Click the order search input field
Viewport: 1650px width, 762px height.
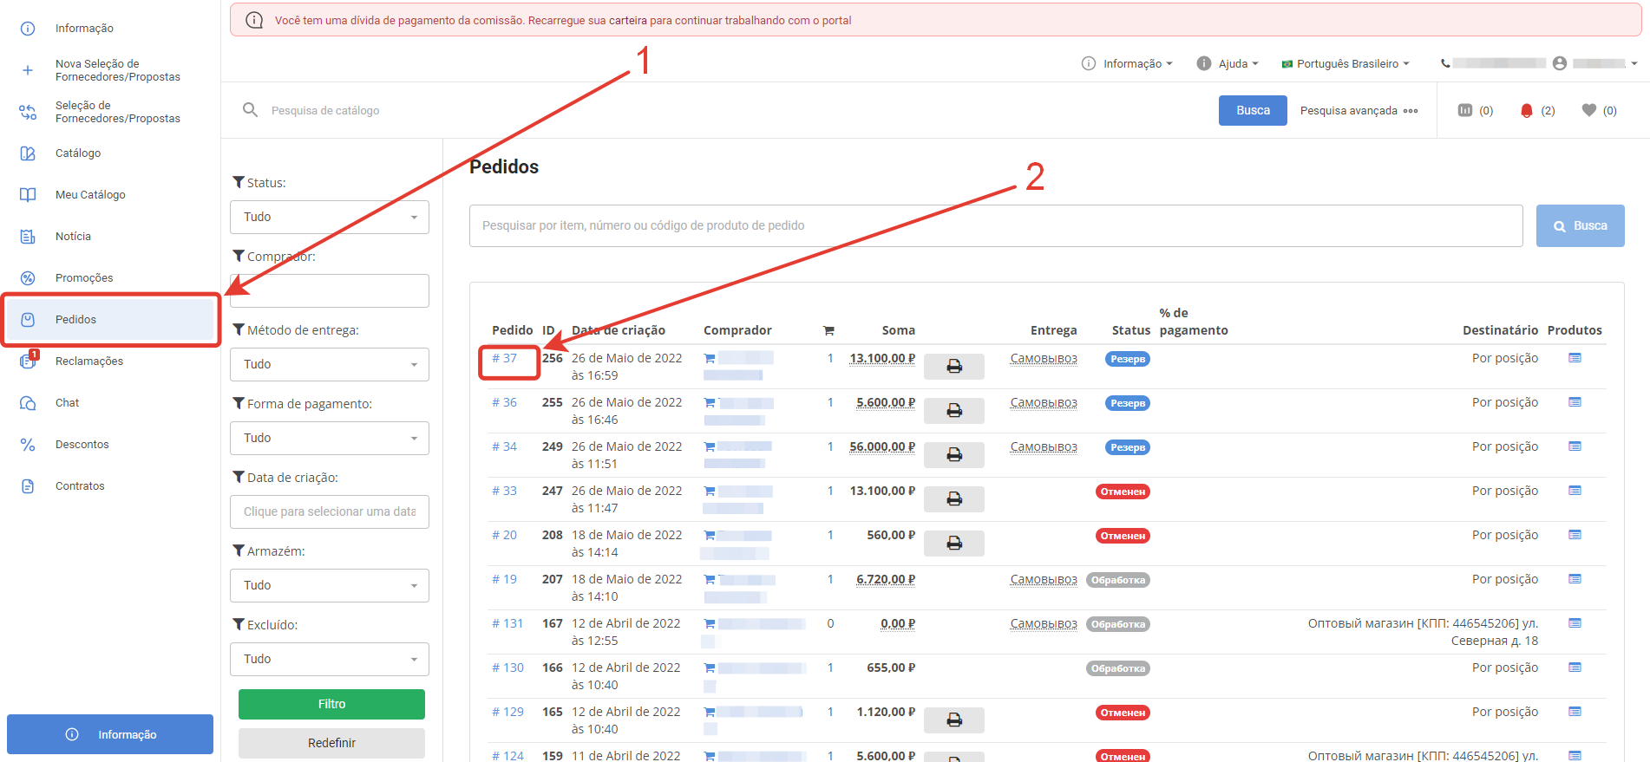(995, 225)
